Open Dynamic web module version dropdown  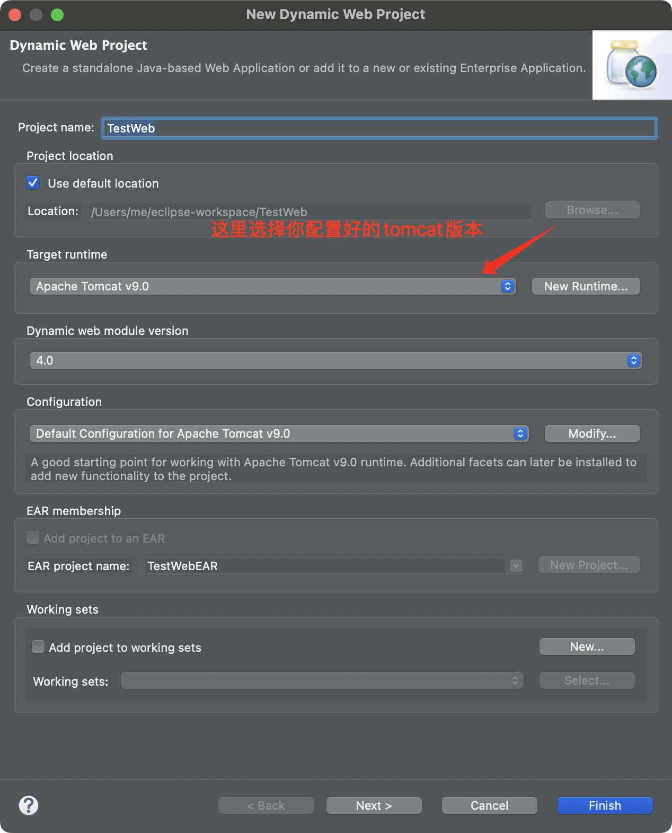tap(335, 360)
